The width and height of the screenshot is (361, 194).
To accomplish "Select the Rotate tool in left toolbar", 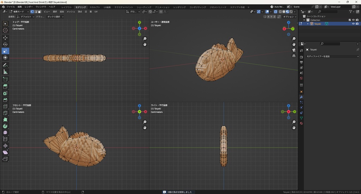I will pyautogui.click(x=5, y=44).
